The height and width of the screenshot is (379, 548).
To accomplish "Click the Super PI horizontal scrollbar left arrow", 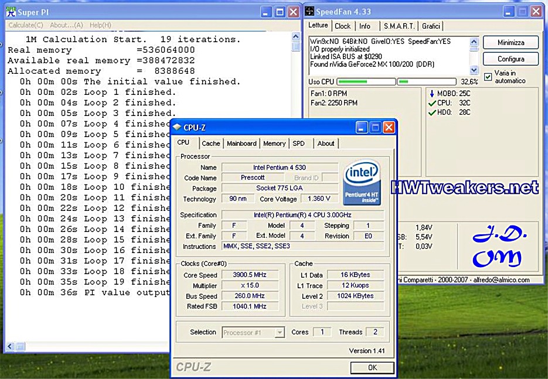I will point(10,347).
